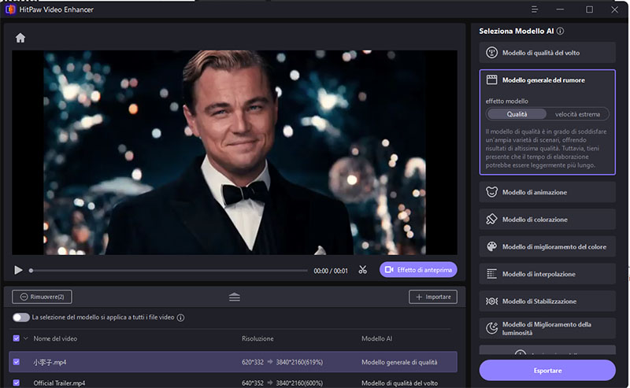This screenshot has height=388, width=630.
Task: Choose the Qualità effect mode
Action: point(517,114)
